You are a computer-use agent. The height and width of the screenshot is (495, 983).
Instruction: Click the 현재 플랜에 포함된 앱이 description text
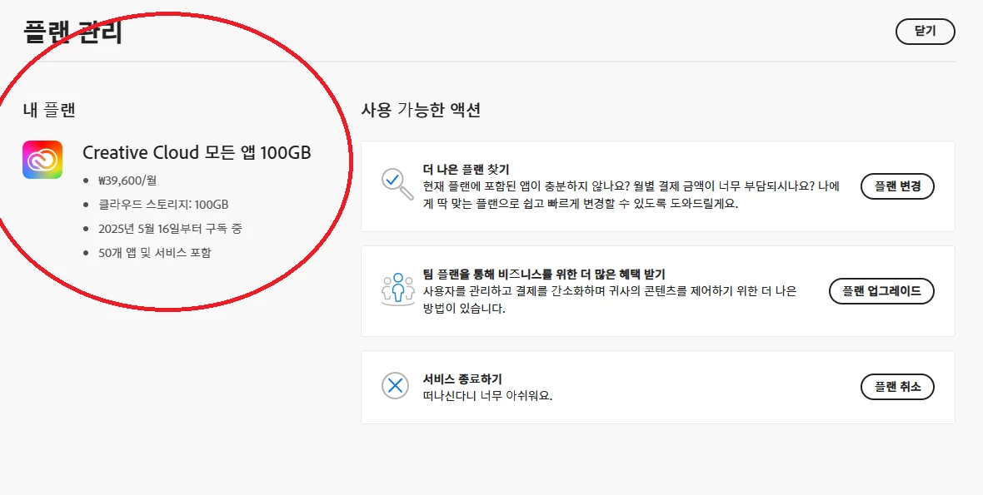(x=631, y=196)
